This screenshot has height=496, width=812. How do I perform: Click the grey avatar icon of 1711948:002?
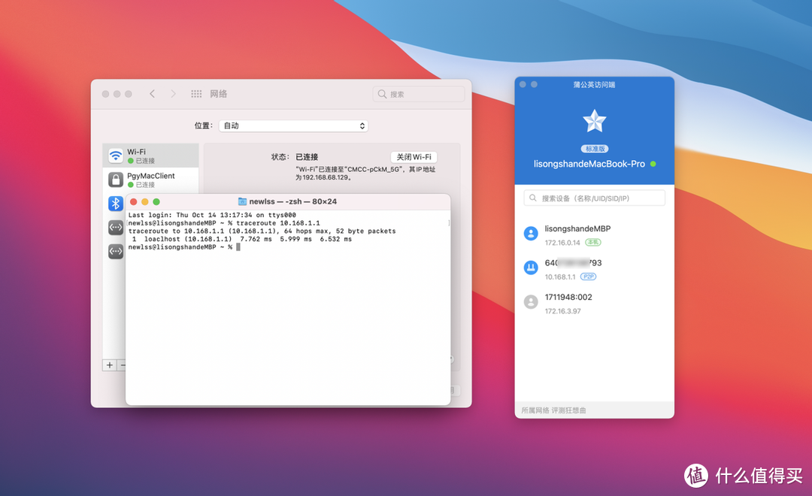click(531, 302)
